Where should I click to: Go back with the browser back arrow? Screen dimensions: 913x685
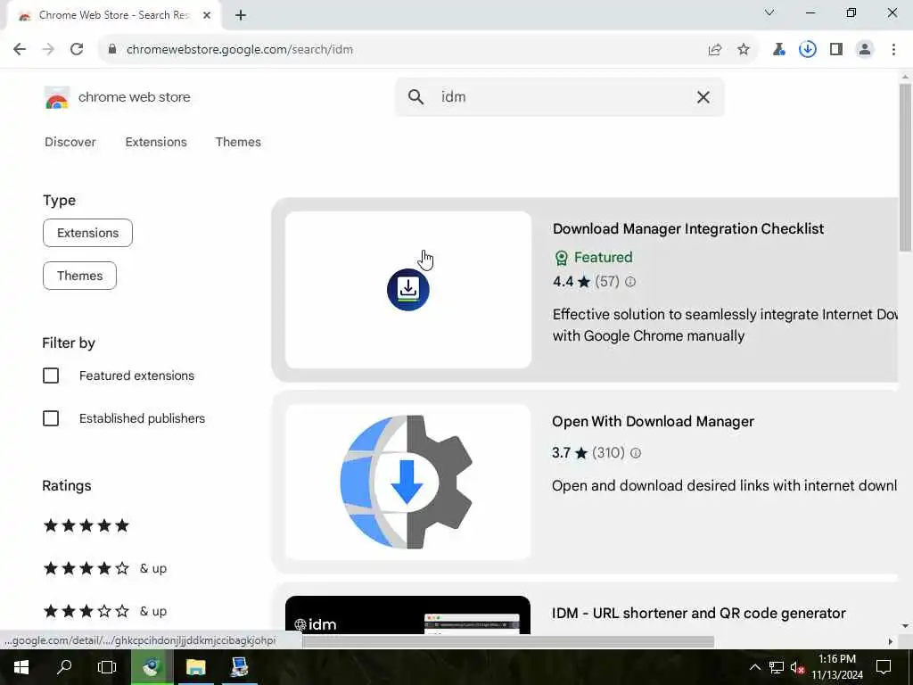[20, 50]
